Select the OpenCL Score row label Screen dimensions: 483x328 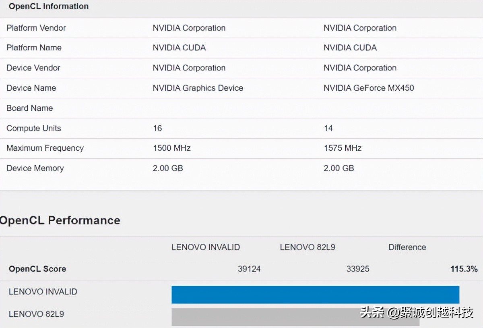click(x=37, y=269)
